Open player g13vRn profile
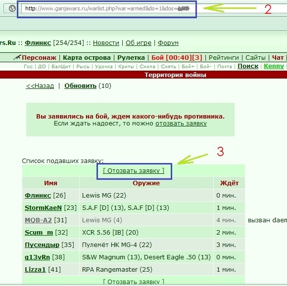 [37, 257]
